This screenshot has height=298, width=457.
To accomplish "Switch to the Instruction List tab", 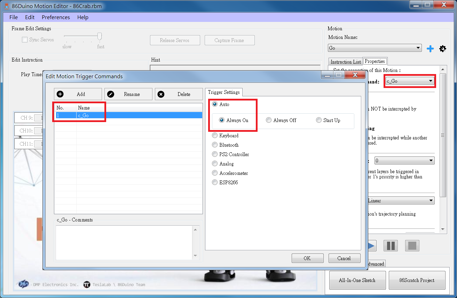I will (x=346, y=62).
